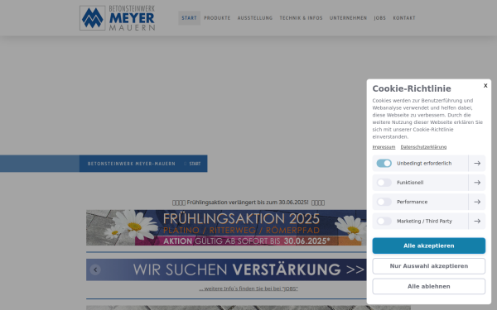The height and width of the screenshot is (310, 497).
Task: Click the Frühlingsaktion verlängert bis 30.06.2025 text
Action: point(248,203)
